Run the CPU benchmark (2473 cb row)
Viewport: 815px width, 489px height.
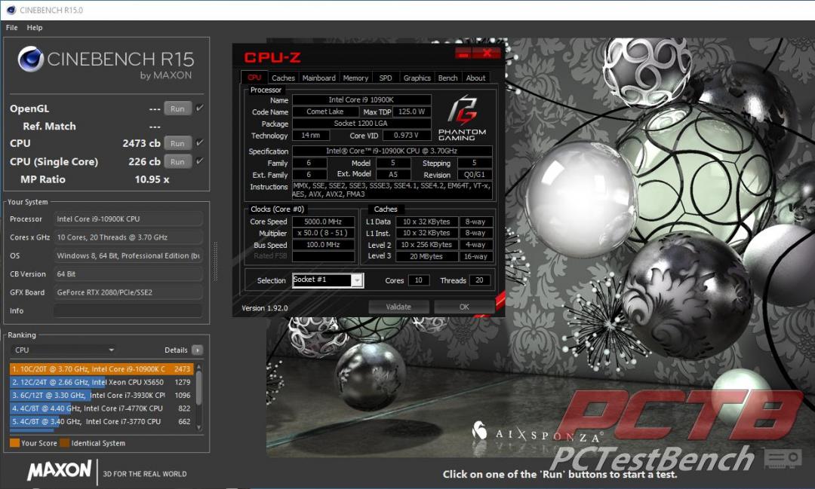coord(178,142)
